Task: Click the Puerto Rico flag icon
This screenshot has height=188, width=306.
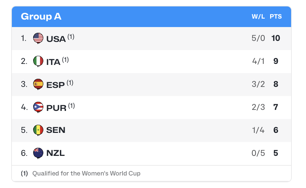Action: [38, 107]
